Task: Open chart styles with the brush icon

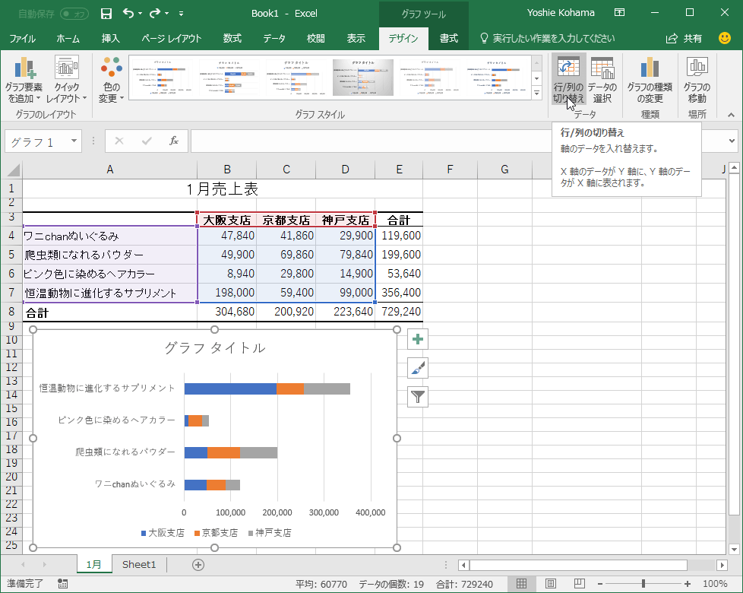Action: [417, 368]
